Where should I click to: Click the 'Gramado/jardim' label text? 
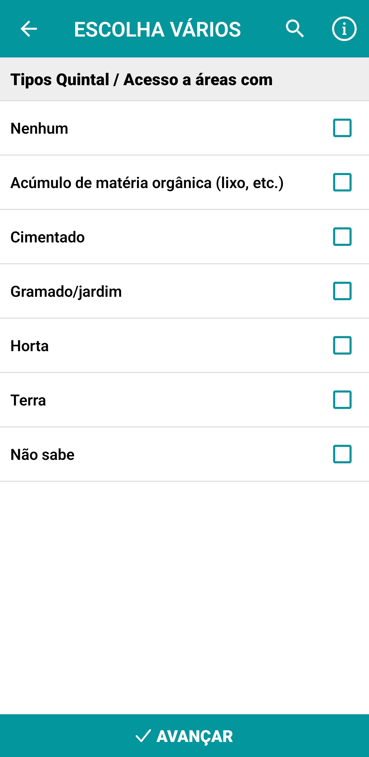66,292
